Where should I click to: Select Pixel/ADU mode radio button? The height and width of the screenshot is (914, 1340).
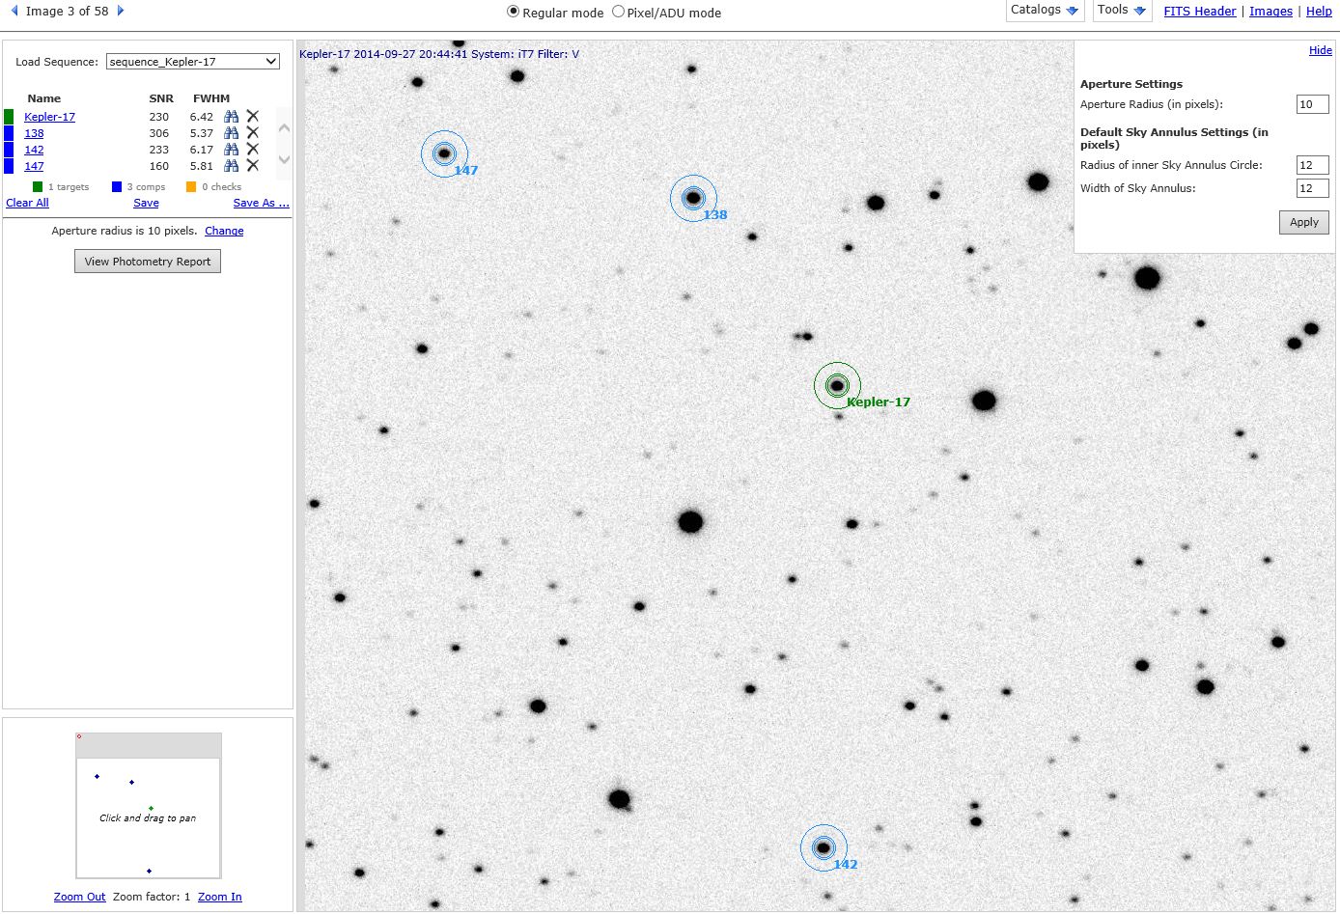click(x=619, y=12)
